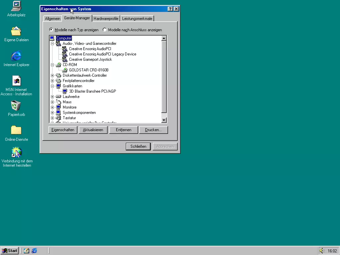Screen dimensions: 340x255
Task: Click the GOLDSTAR CRD-8160B drive icon
Action: (65, 70)
